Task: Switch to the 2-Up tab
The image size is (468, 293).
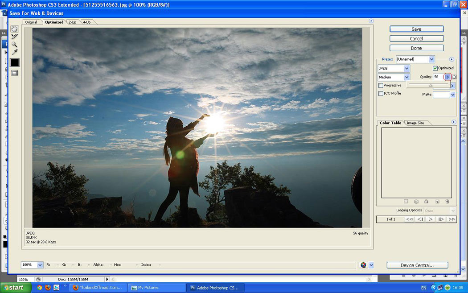Action: tap(72, 22)
